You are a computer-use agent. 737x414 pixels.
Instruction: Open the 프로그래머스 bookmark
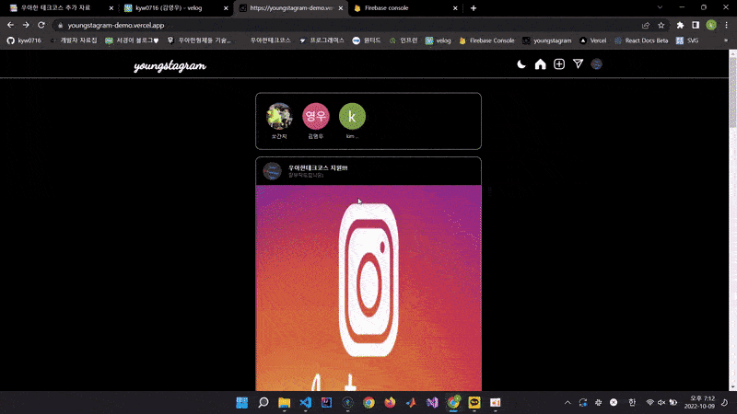322,40
